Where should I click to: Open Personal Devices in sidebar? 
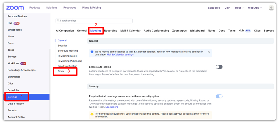pos(17,16)
